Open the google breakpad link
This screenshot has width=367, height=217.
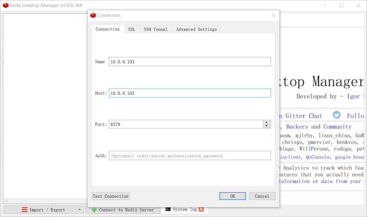pos(350,157)
